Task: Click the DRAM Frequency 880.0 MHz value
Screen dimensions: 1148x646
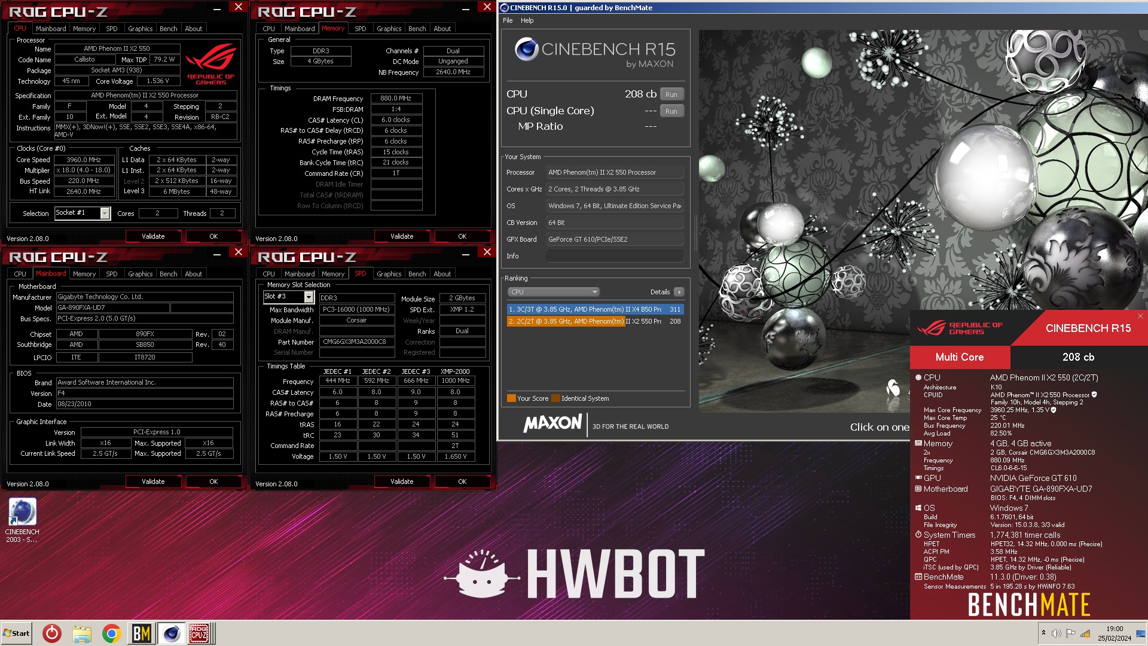Action: click(x=396, y=98)
